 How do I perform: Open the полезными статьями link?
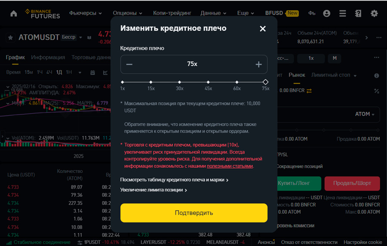point(230,166)
